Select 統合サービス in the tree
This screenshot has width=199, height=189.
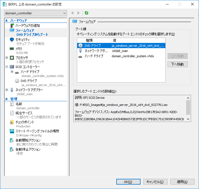pos(24,113)
